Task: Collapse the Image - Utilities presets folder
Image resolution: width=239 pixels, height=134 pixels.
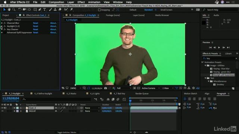Action: pos(205,66)
